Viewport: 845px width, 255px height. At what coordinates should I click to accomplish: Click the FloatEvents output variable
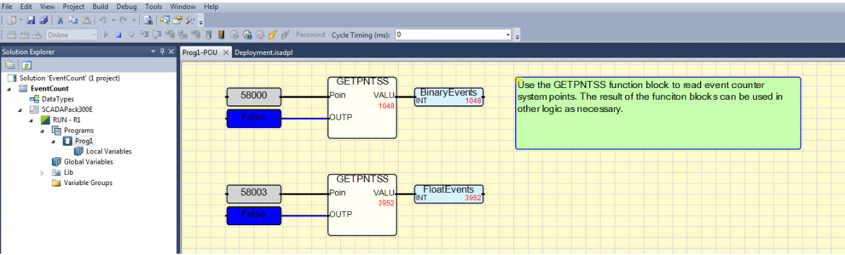[x=448, y=194]
